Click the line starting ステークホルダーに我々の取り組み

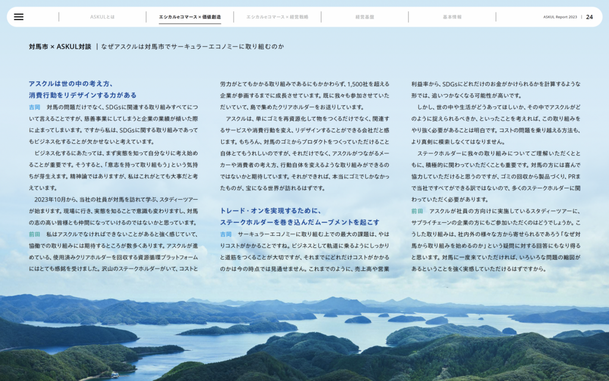[x=499, y=153]
